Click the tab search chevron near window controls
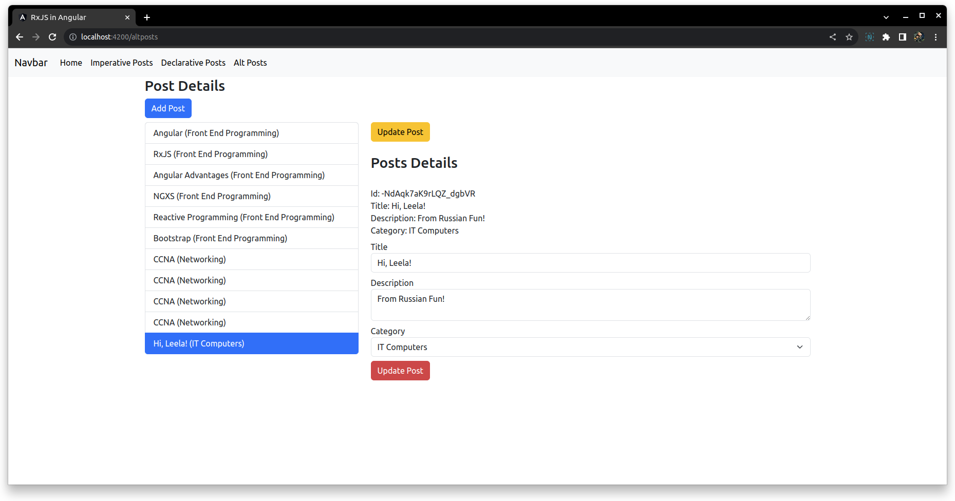The width and height of the screenshot is (955, 501). coord(886,16)
